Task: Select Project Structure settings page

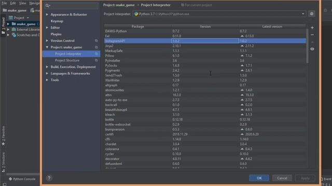Action: pyautogui.click(x=67, y=60)
